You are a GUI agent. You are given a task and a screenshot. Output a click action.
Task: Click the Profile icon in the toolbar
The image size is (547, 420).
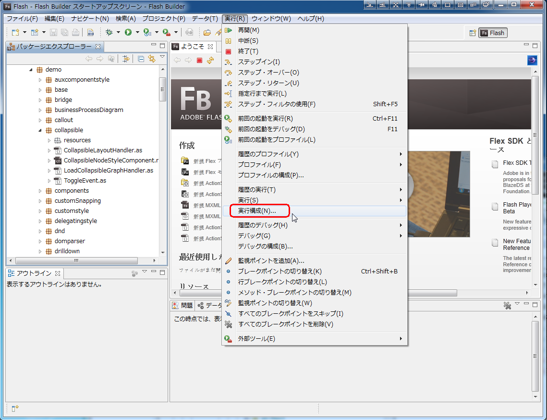147,33
